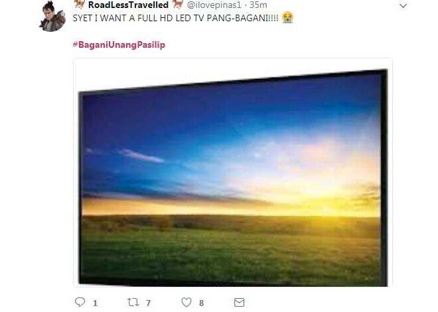View the retweet count number 7
This screenshot has height=312, width=438.
click(149, 303)
